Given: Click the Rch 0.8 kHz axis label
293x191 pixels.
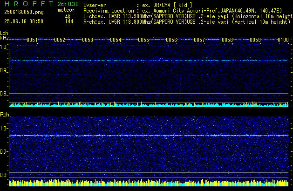Looking at the screenshot, I should pos(3,175).
